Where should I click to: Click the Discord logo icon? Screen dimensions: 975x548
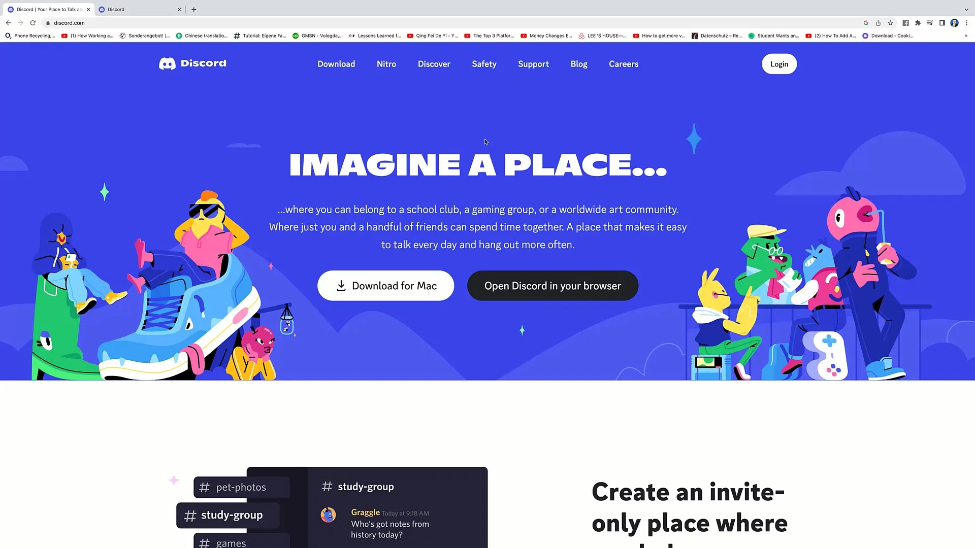pyautogui.click(x=167, y=63)
